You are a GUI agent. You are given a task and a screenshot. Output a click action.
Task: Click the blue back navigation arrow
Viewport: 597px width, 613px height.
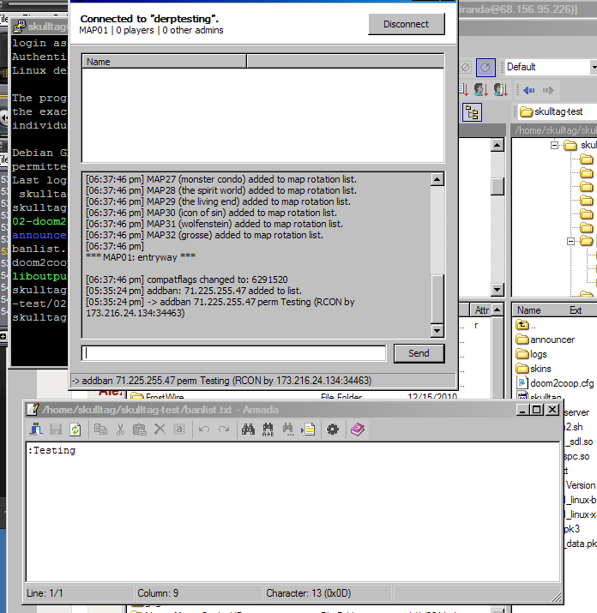(529, 90)
